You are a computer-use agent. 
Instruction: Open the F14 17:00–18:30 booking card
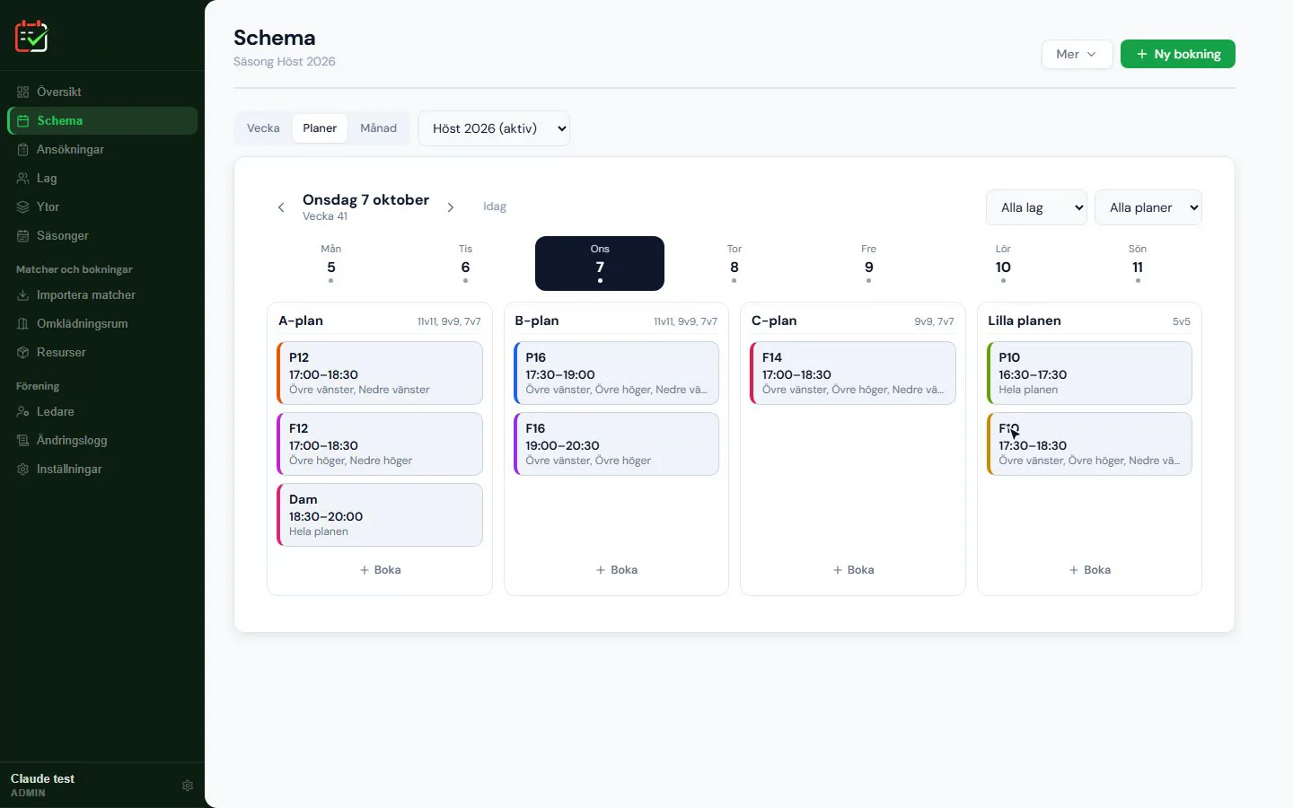[853, 373]
